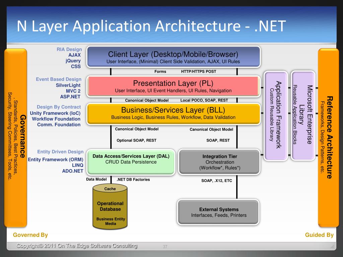Click the Client Layer (Desktop/Mobile/Browser) box
Screen dimensions: 343x257
pyautogui.click(x=174, y=57)
